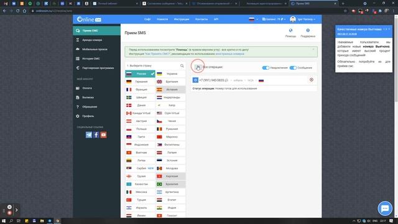The width and height of the screenshot is (398, 224).
Task: Open the Windows Start menu
Action: pos(4,221)
